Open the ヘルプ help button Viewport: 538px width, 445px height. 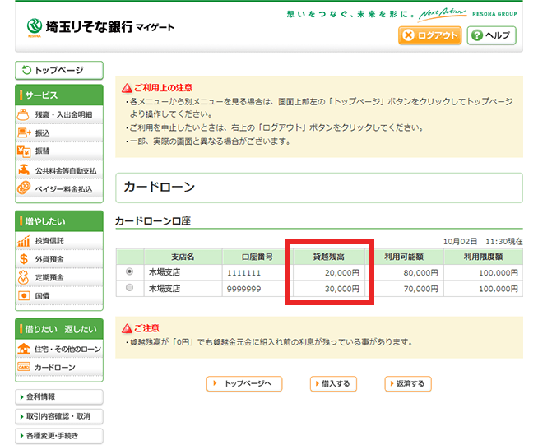491,35
